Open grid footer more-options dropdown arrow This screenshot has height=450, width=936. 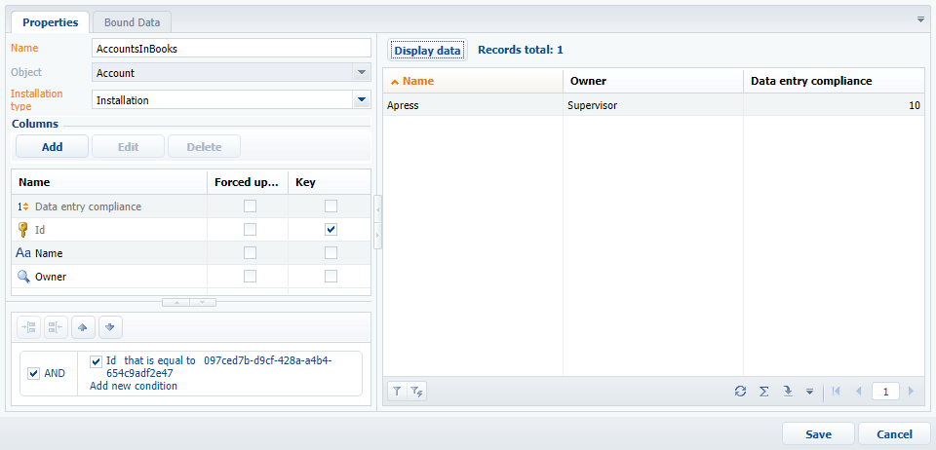(809, 392)
